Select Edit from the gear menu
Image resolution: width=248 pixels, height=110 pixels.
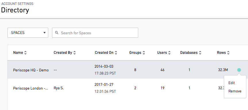232,83
